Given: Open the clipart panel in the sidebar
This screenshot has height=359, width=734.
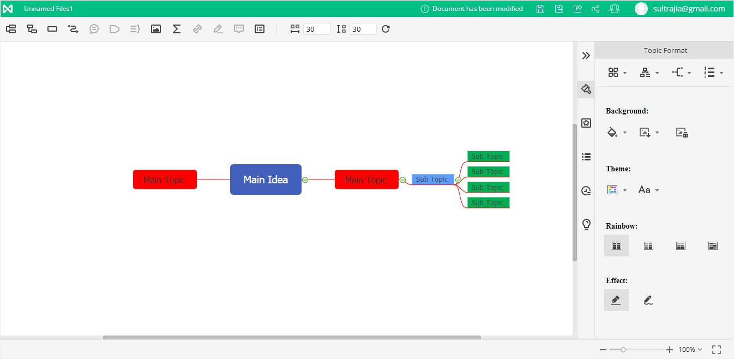Looking at the screenshot, I should tap(586, 123).
